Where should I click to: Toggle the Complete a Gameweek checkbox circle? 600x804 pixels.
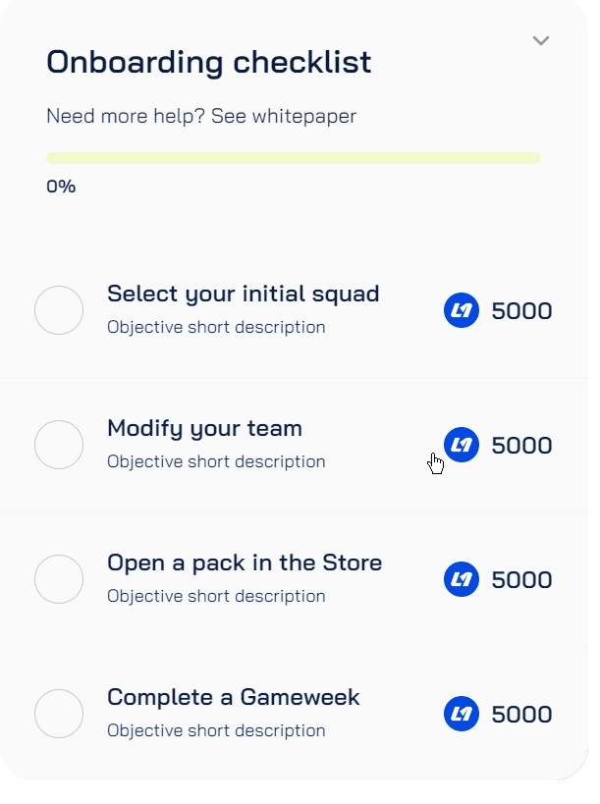pyautogui.click(x=59, y=715)
